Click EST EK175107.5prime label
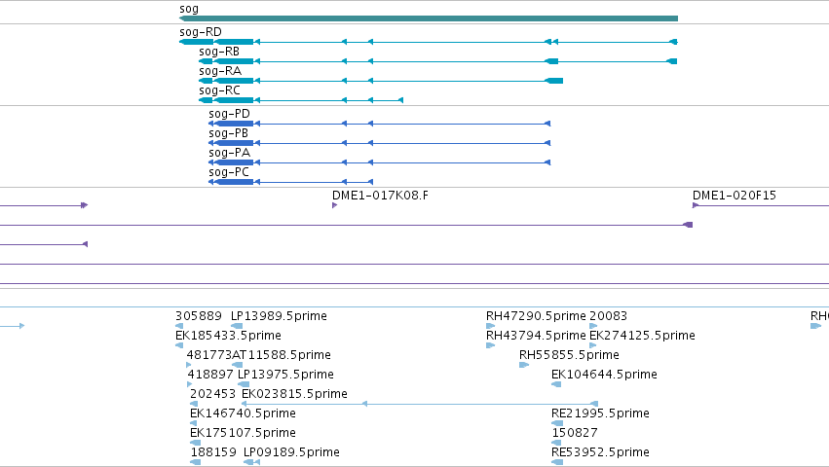The height and width of the screenshot is (467, 829). pyautogui.click(x=243, y=433)
